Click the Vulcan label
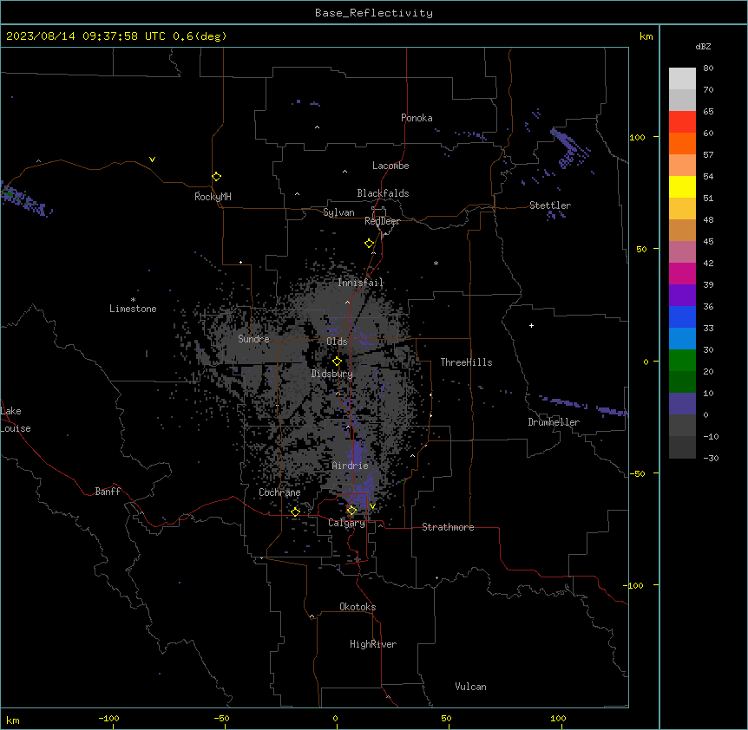Viewport: 748px width, 730px height. click(471, 687)
